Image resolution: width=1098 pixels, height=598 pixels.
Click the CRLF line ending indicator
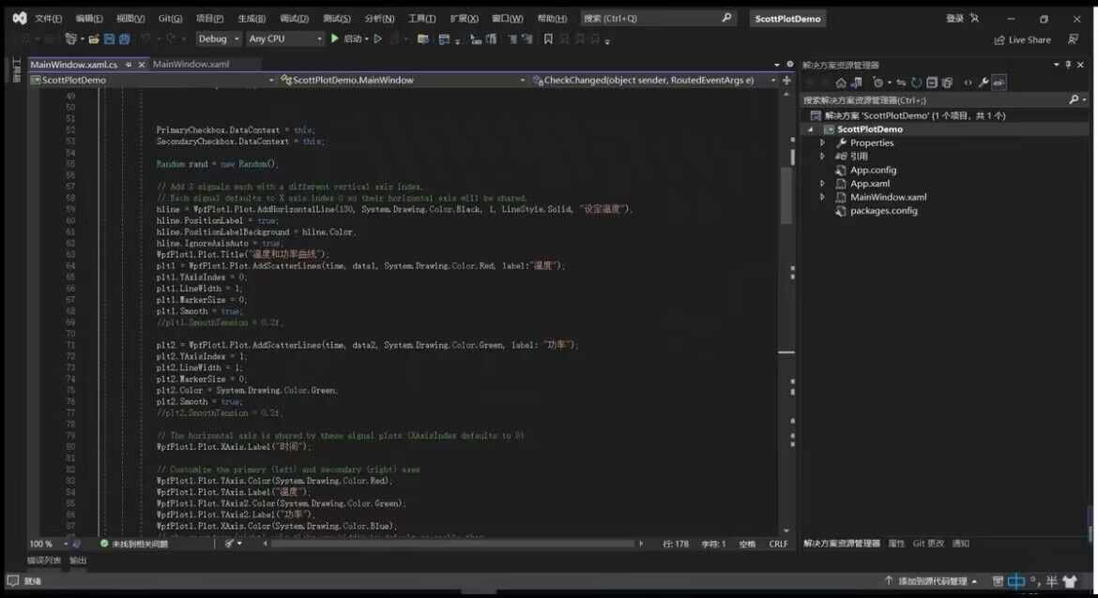coord(778,544)
